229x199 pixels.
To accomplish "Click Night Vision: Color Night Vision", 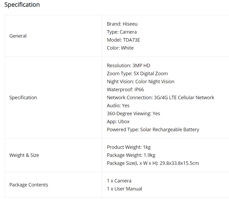I will point(140,82).
